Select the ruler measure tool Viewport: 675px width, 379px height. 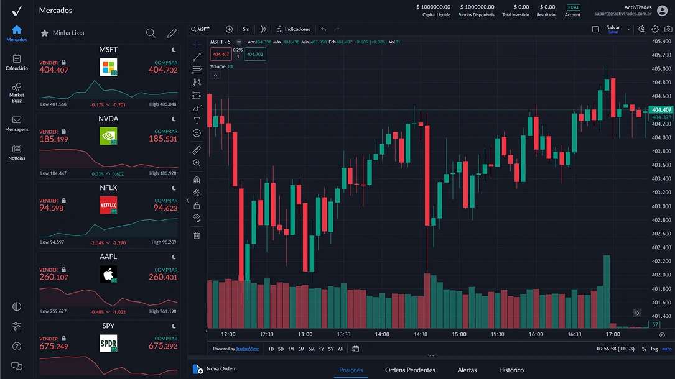coord(197,150)
